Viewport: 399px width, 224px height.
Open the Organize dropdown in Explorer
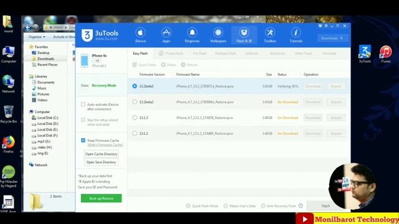[37, 37]
